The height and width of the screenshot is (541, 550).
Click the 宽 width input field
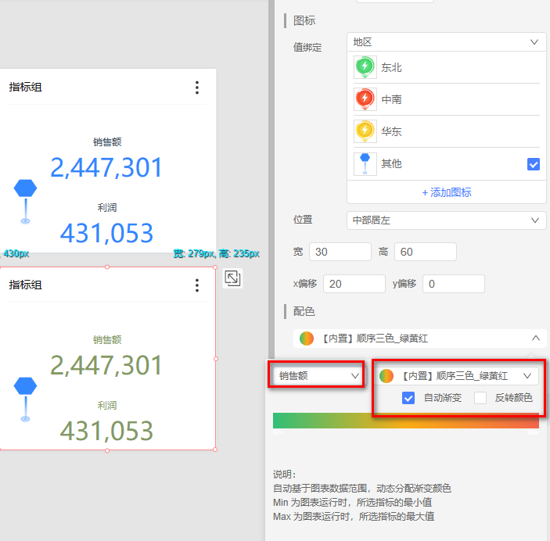pyautogui.click(x=340, y=252)
